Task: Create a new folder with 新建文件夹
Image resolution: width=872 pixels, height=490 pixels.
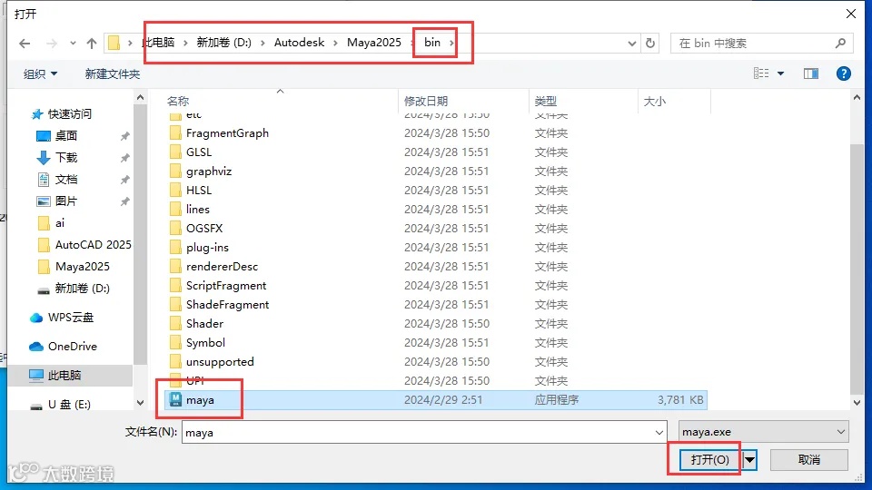Action: (x=113, y=73)
